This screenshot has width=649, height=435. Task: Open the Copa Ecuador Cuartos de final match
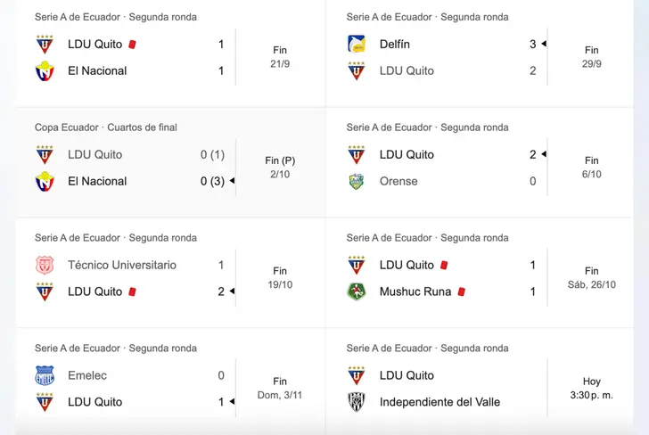tap(171, 162)
